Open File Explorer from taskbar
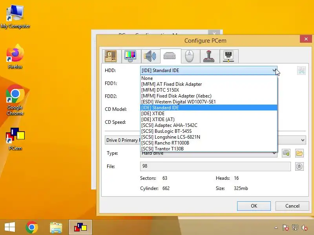 pyautogui.click(x=56, y=228)
